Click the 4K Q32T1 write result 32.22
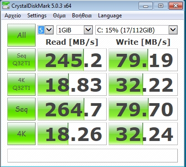Image resolution: width=186 pixels, height=167 pixels. [143, 84]
